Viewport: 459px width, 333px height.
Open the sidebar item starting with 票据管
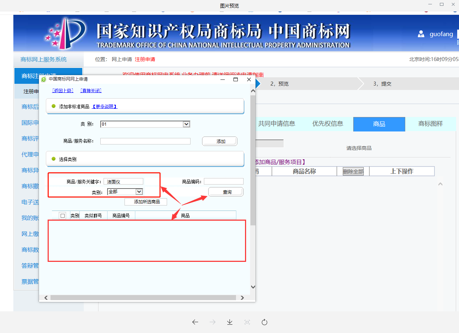tap(30, 281)
